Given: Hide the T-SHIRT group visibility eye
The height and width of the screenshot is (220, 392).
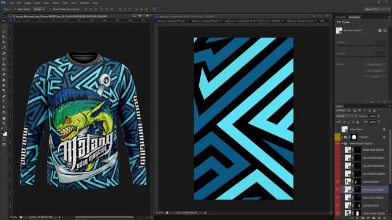Looking at the screenshot, I should click(337, 137).
